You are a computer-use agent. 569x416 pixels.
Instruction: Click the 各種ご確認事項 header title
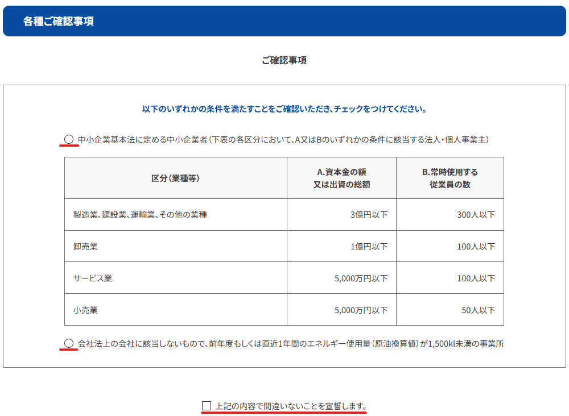click(x=59, y=22)
